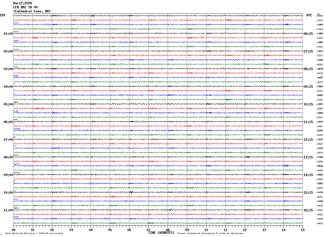
Task: Click the Cathedral Cave, MO location label
Action: click(32, 11)
